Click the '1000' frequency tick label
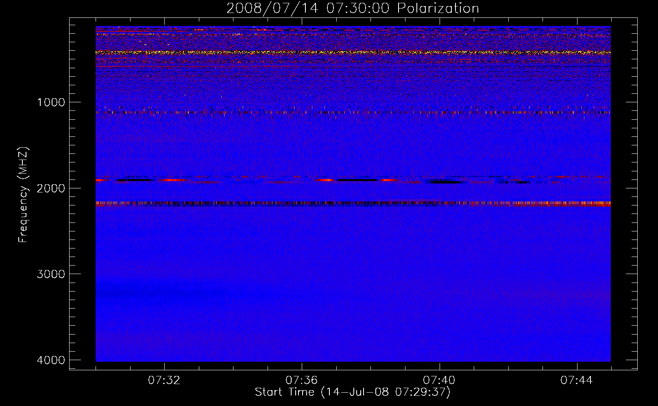This screenshot has width=658, height=406. click(x=51, y=102)
